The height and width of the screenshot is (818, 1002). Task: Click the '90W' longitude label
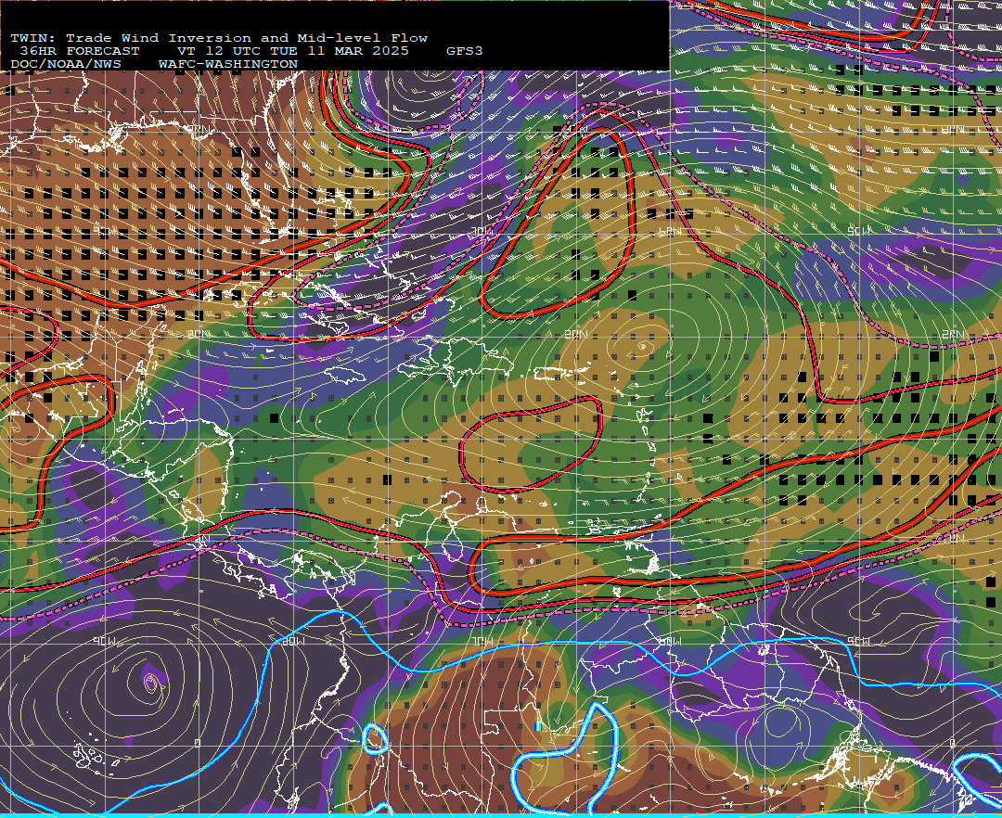point(104,641)
